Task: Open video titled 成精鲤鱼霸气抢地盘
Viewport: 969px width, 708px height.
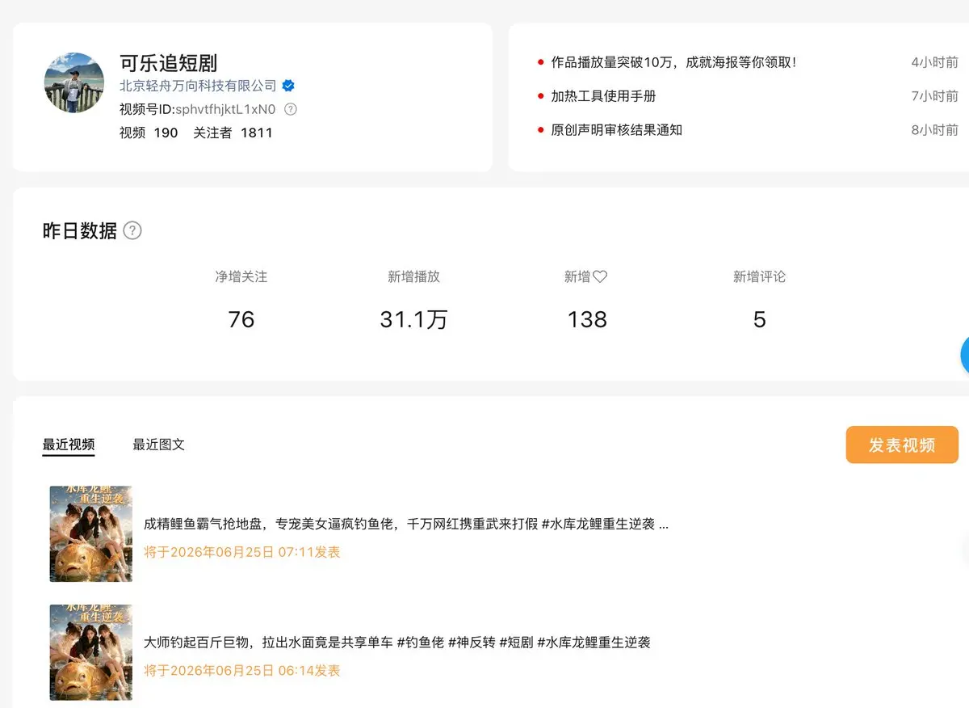Action: click(406, 525)
